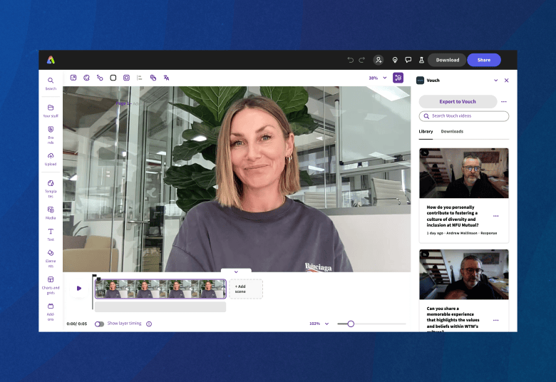
Task: Open Templates panel in sidebar
Action: click(51, 189)
